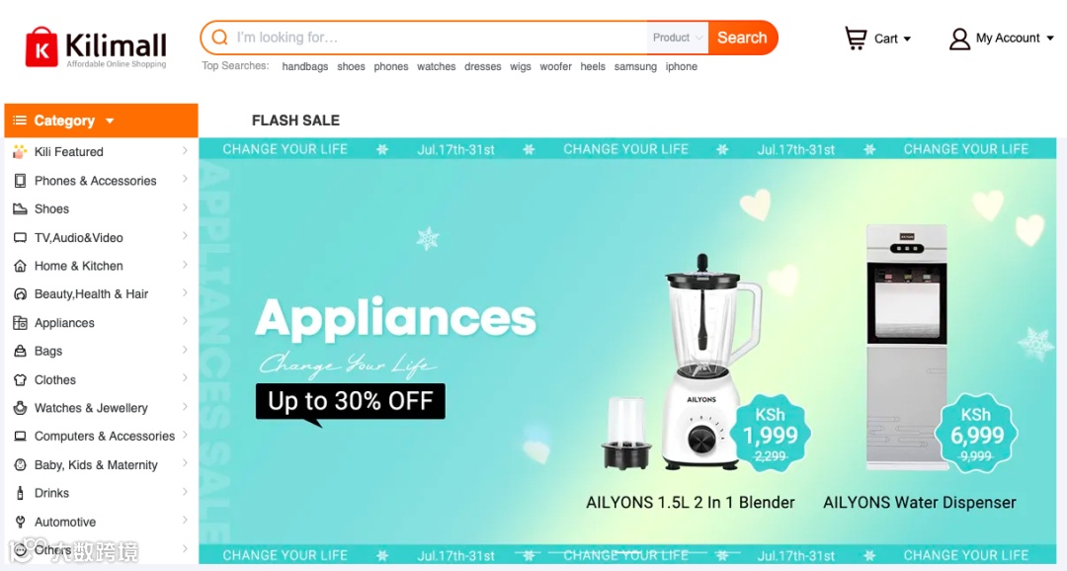Open the FLASH SALE tab
Screen dimensions: 1067x571
295,121
